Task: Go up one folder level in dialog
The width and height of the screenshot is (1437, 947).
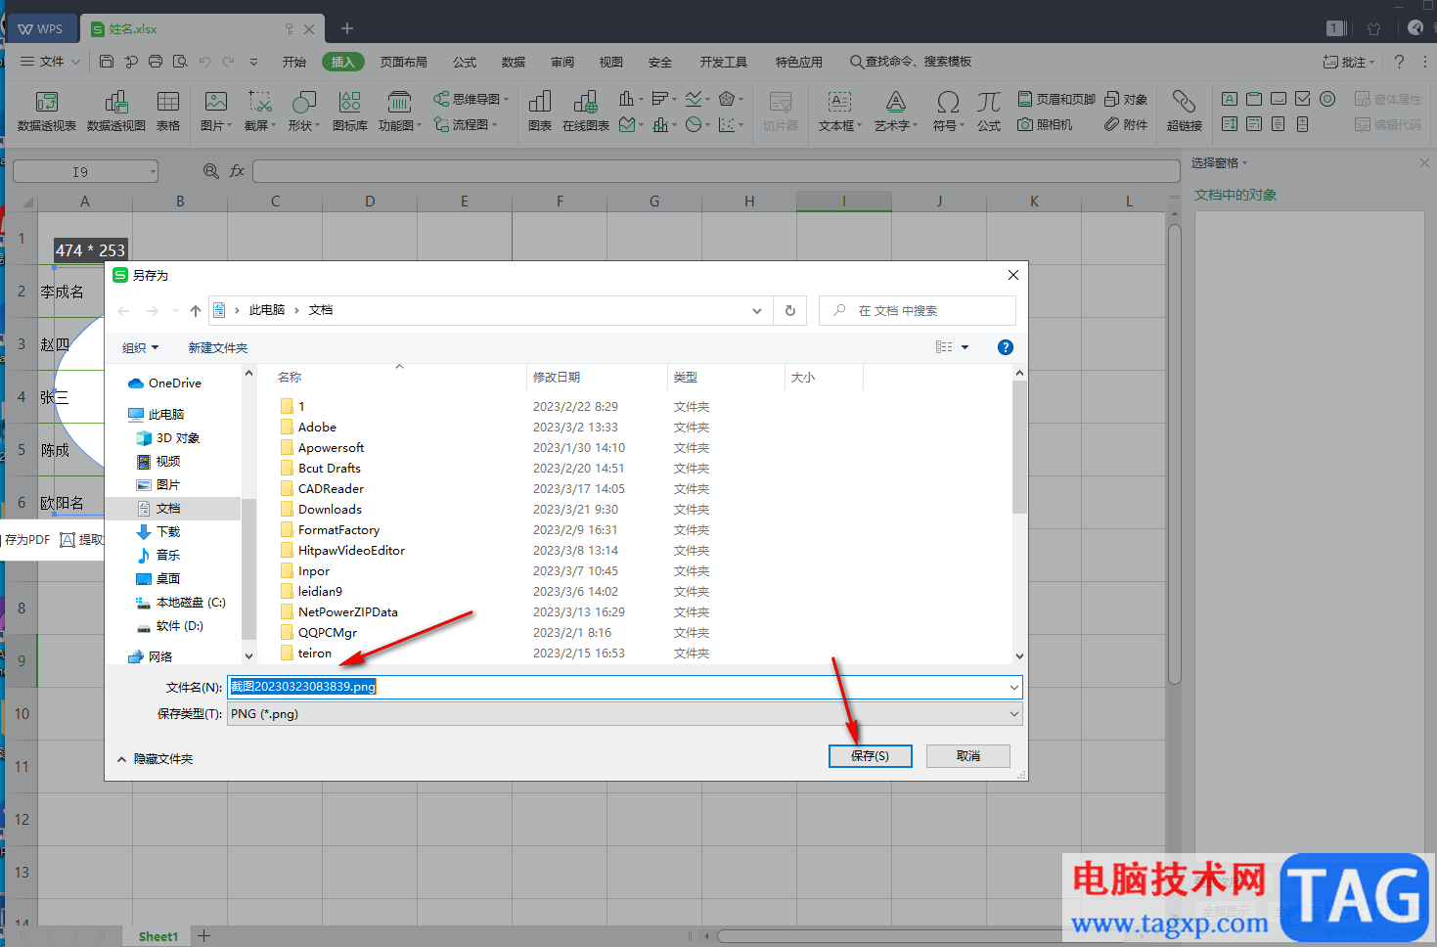Action: [196, 311]
